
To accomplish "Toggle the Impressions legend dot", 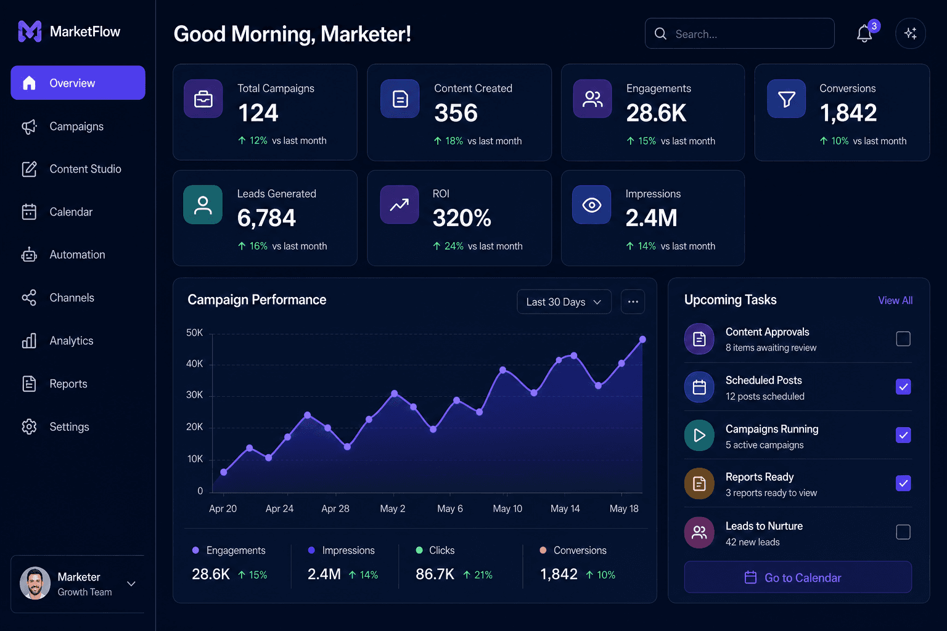I will click(x=311, y=550).
